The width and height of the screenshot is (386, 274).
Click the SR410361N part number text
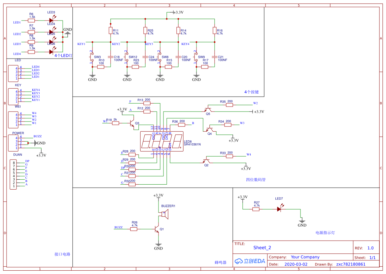pos(192,144)
